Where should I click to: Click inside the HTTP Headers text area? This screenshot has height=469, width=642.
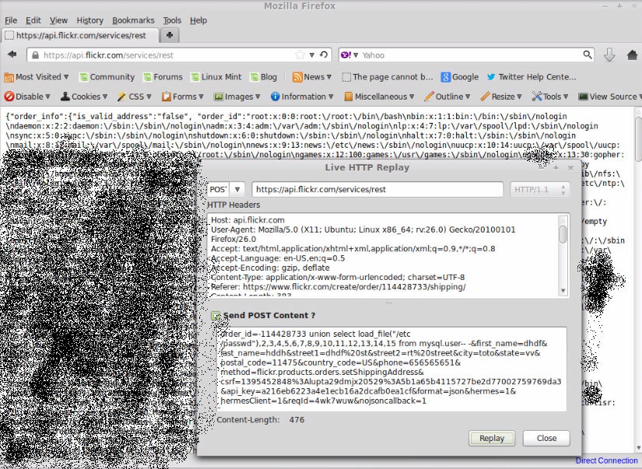coord(383,256)
